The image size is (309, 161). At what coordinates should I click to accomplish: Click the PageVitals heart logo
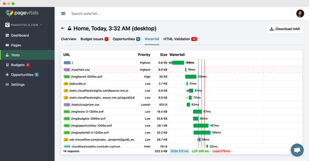click(9, 13)
